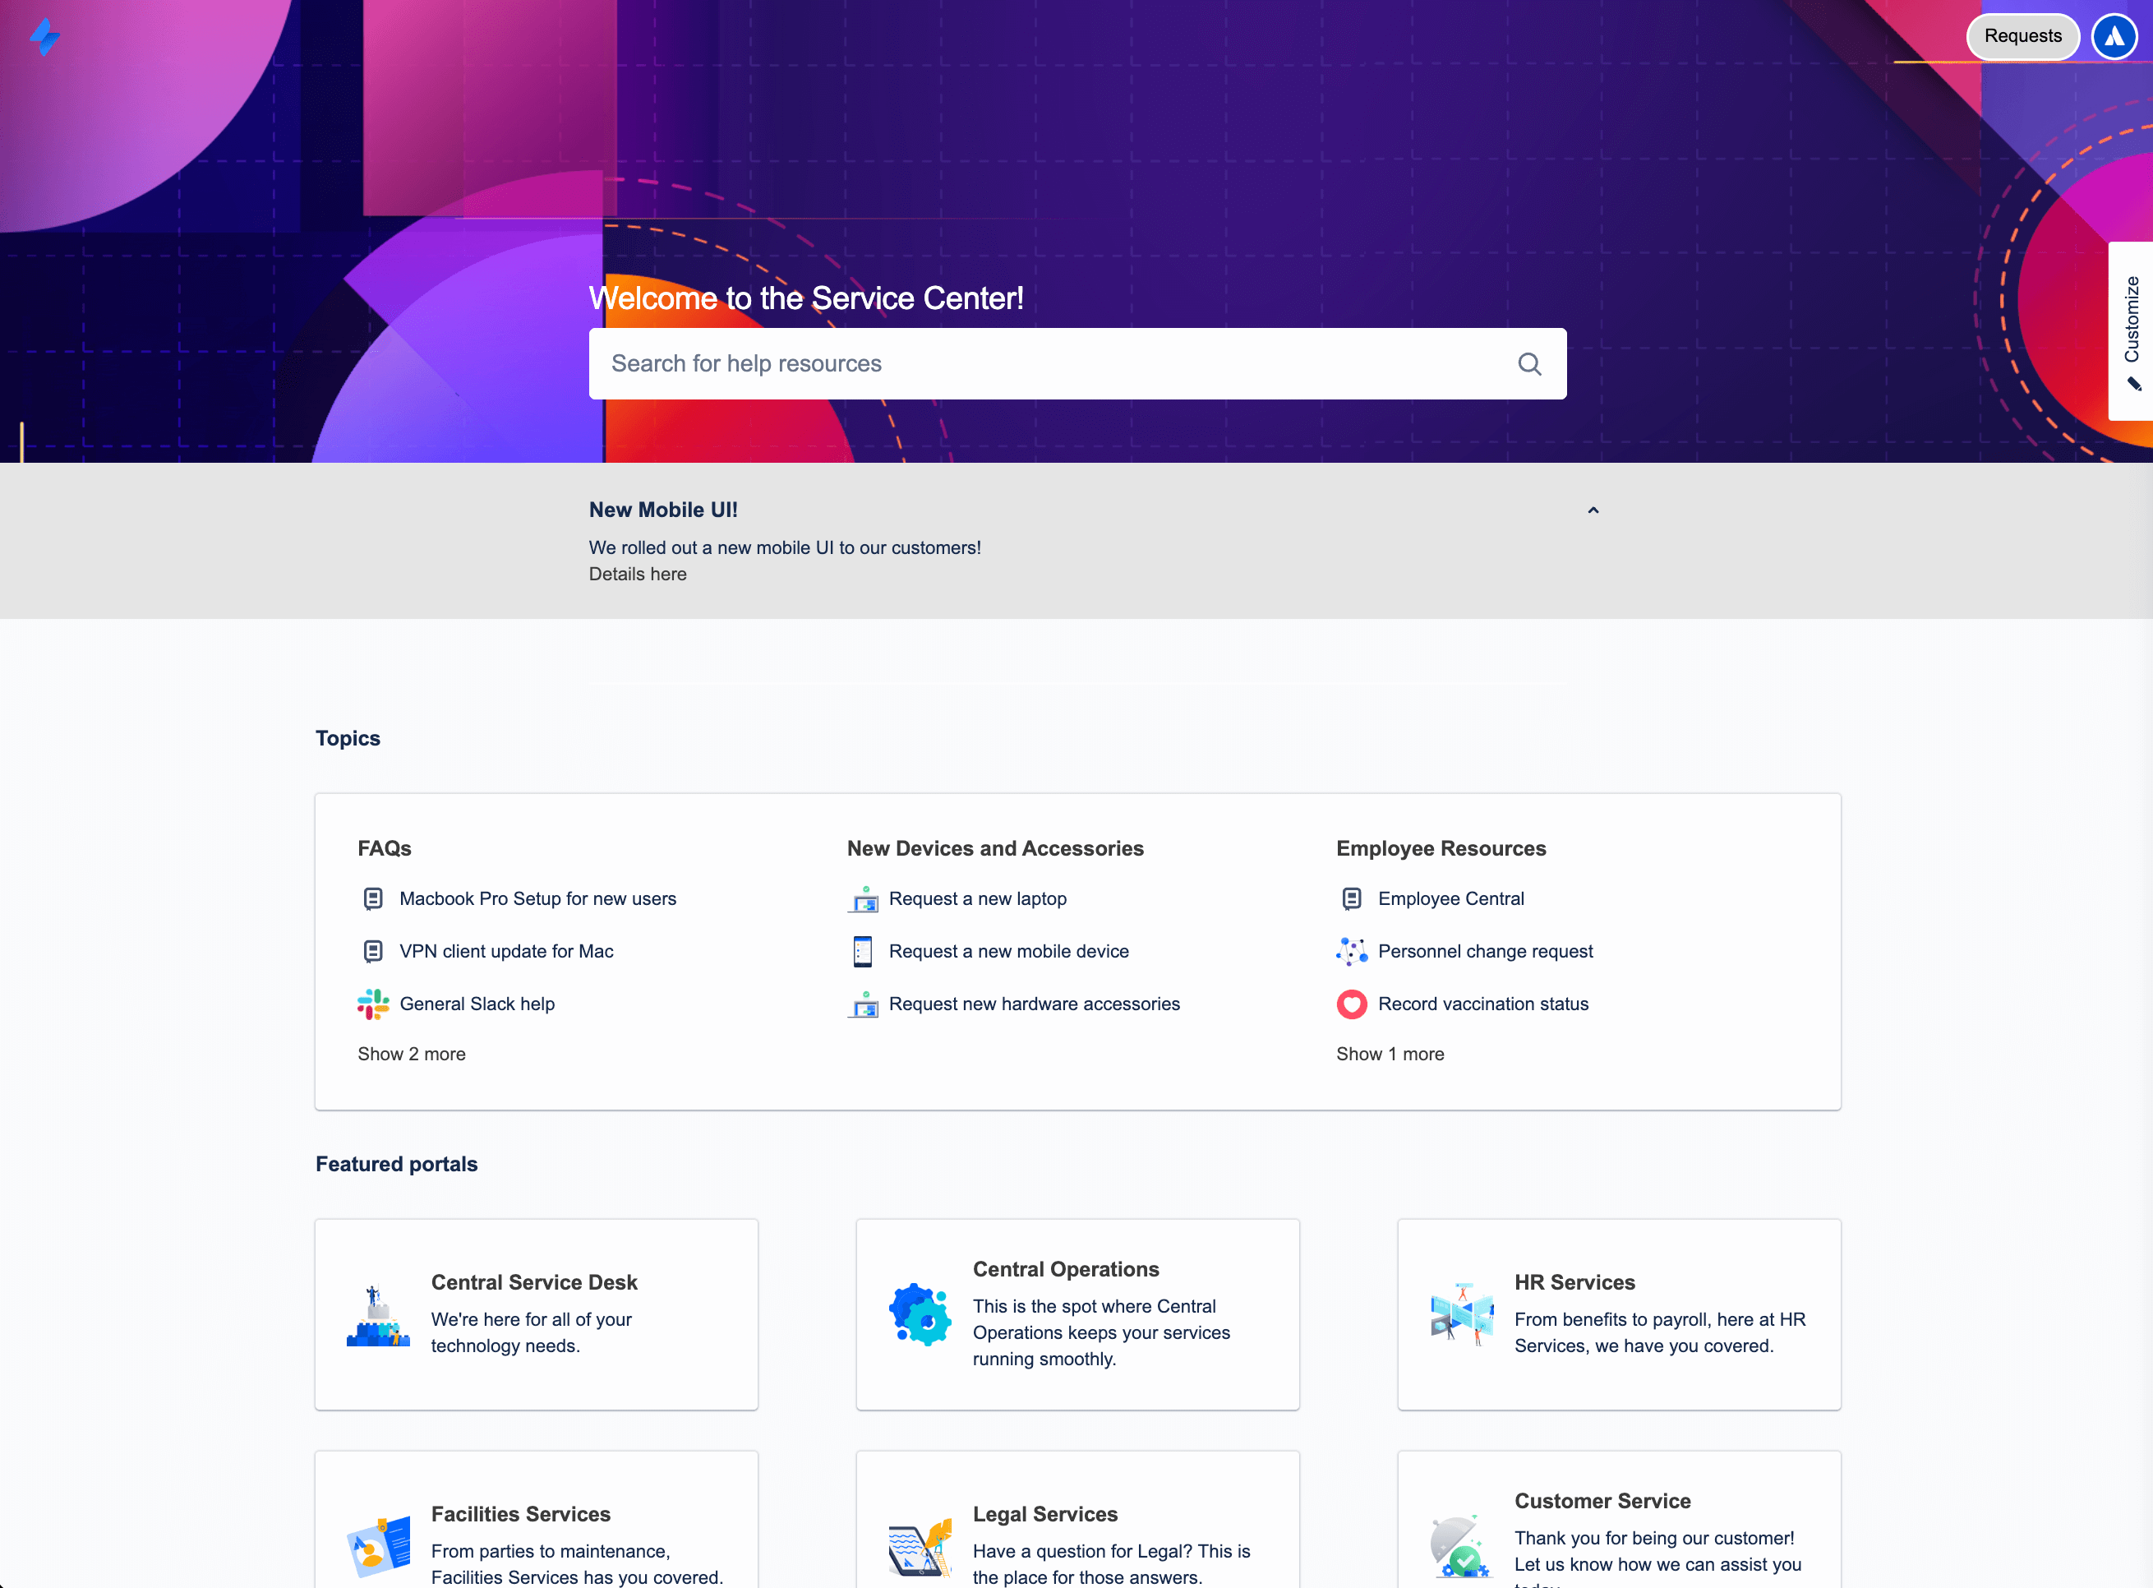Collapse the New Mobile UI announcement

[x=1593, y=510]
